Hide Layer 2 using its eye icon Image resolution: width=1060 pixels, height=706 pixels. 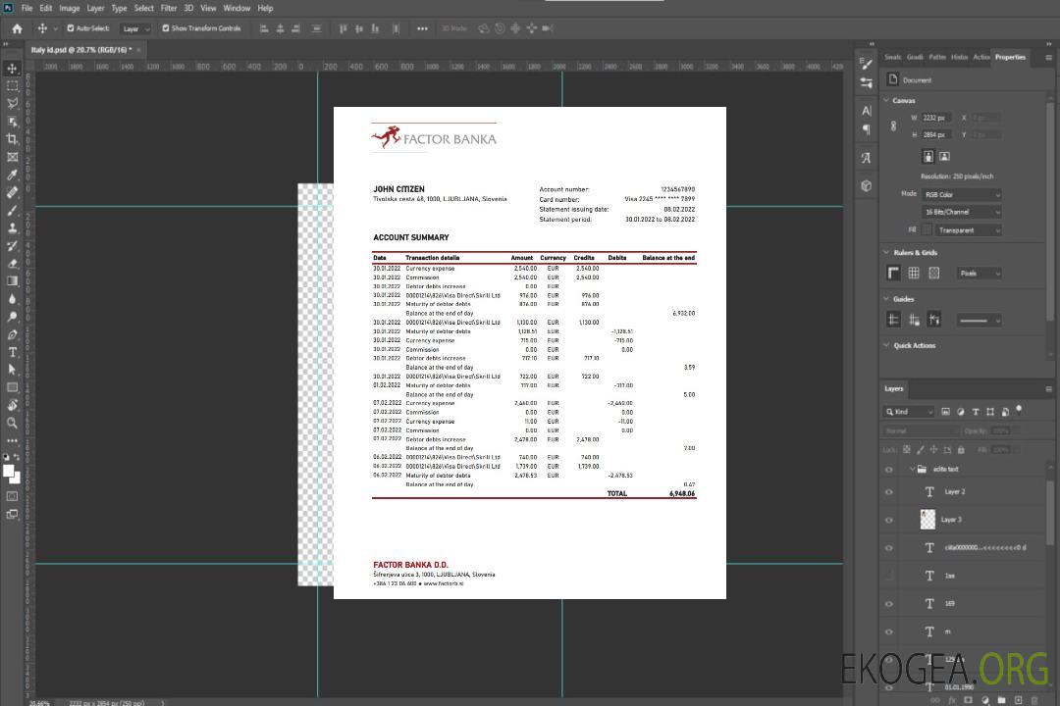coord(889,492)
